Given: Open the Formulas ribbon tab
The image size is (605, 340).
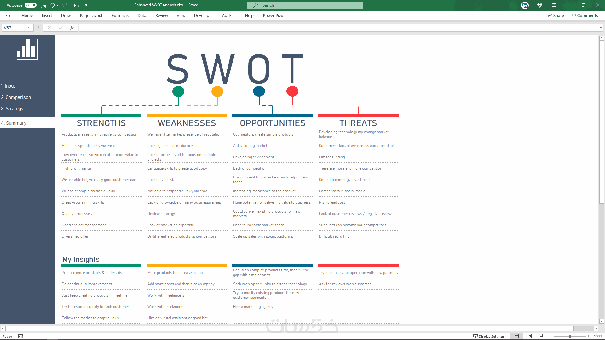Looking at the screenshot, I should 120,15.
